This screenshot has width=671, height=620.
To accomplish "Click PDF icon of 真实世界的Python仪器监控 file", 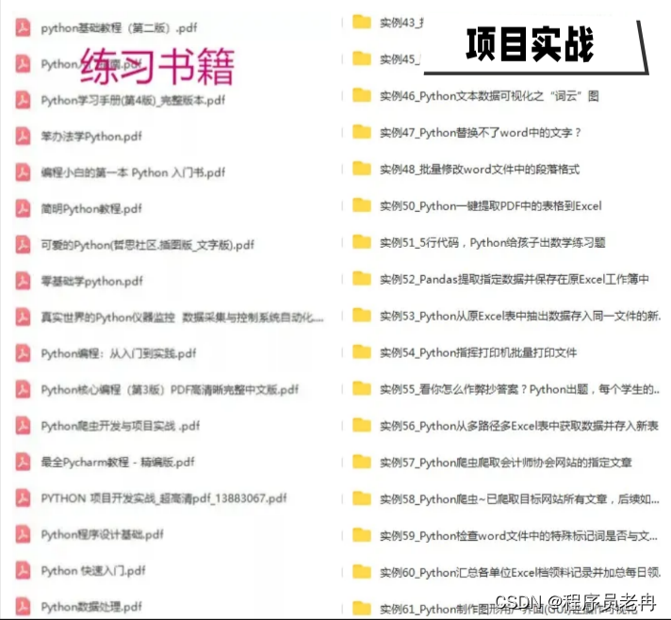I will (24, 317).
